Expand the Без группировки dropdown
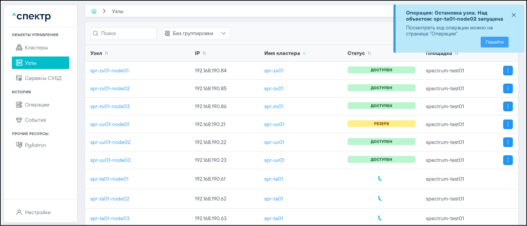This screenshot has width=527, height=226. pos(195,33)
